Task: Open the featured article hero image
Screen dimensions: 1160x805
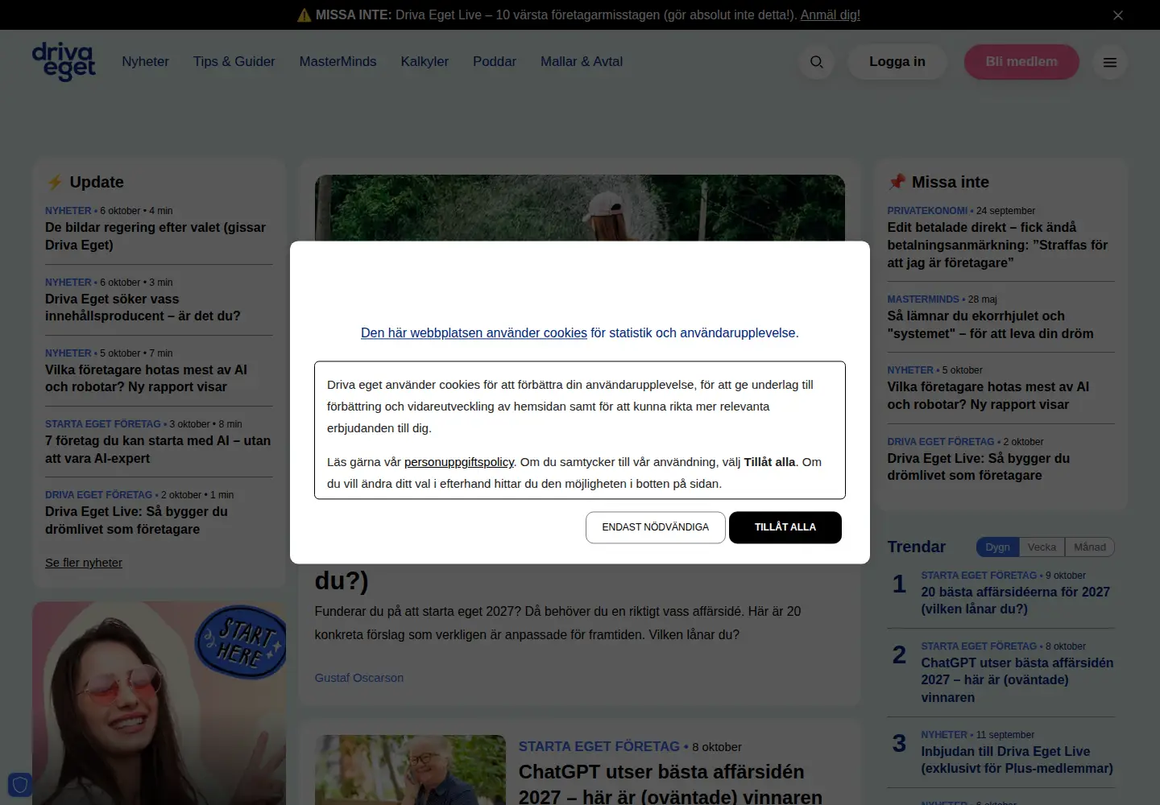Action: 580,208
